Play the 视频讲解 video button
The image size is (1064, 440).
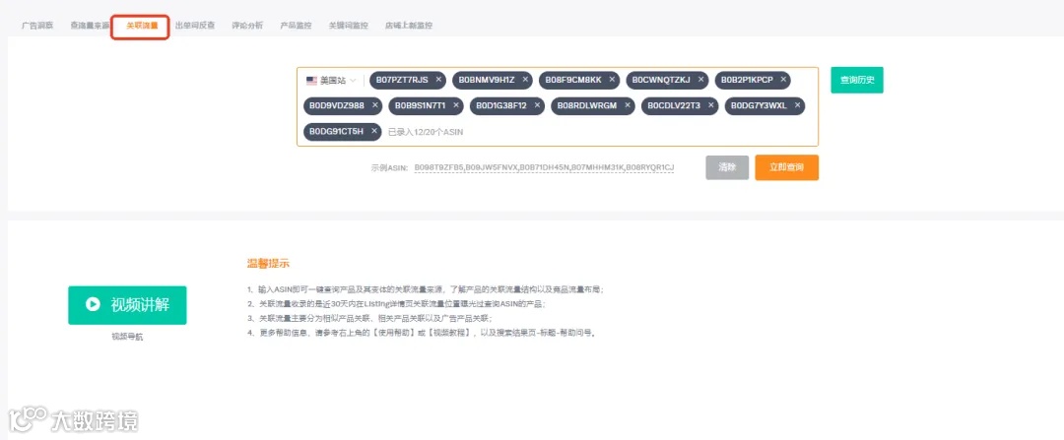coord(127,305)
